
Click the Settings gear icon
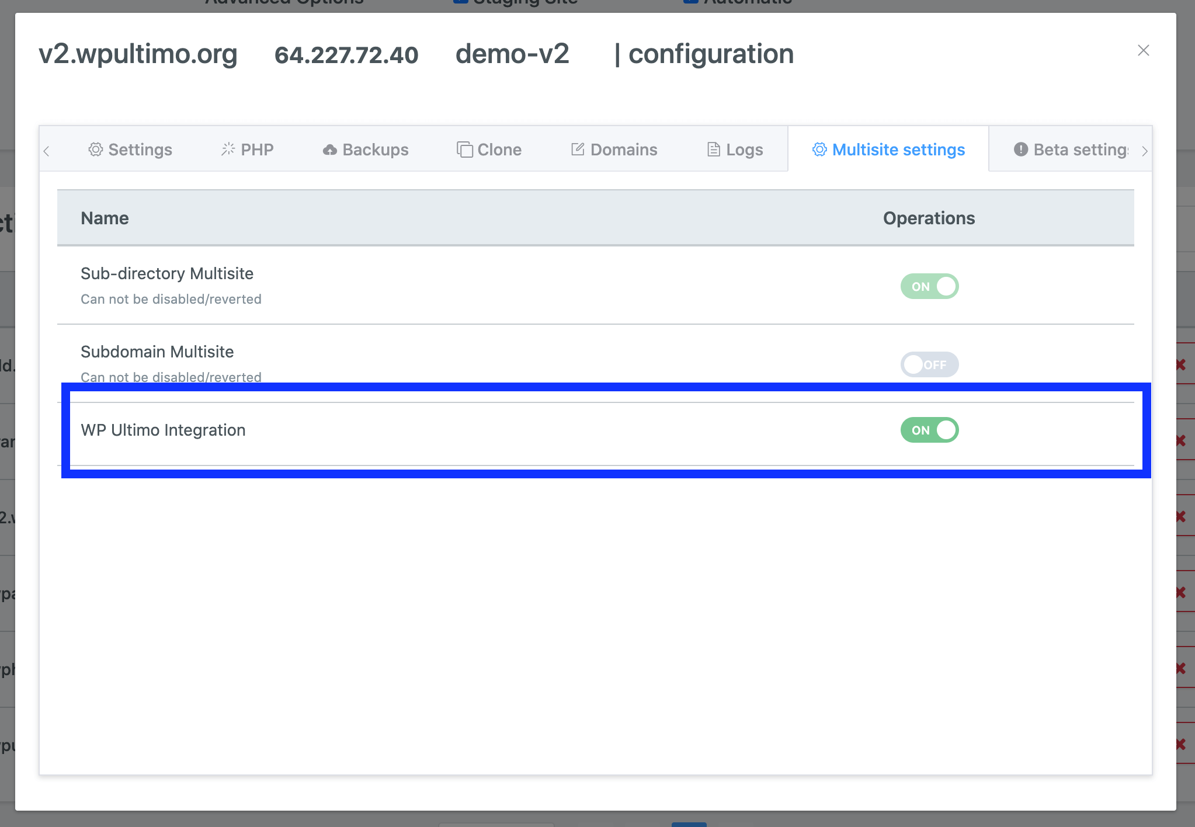click(95, 150)
